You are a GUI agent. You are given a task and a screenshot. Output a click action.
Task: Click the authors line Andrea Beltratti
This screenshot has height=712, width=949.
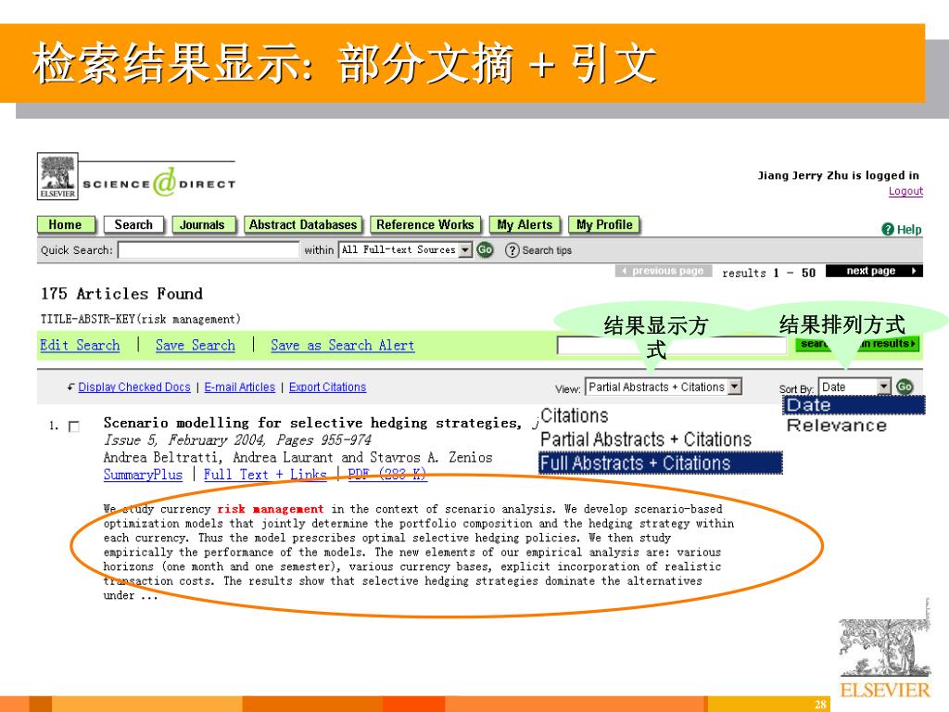click(297, 458)
